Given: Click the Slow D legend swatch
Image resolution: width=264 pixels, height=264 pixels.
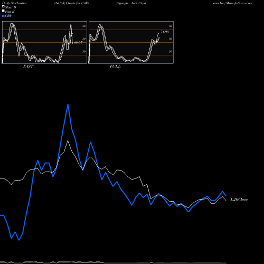Looking at the screenshot, I should 3,7.
